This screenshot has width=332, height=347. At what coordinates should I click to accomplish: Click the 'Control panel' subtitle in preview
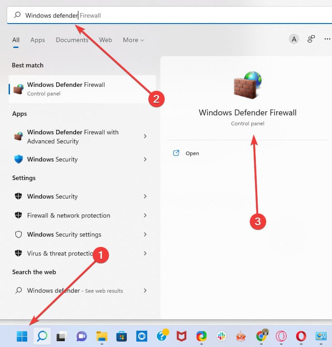click(x=248, y=124)
